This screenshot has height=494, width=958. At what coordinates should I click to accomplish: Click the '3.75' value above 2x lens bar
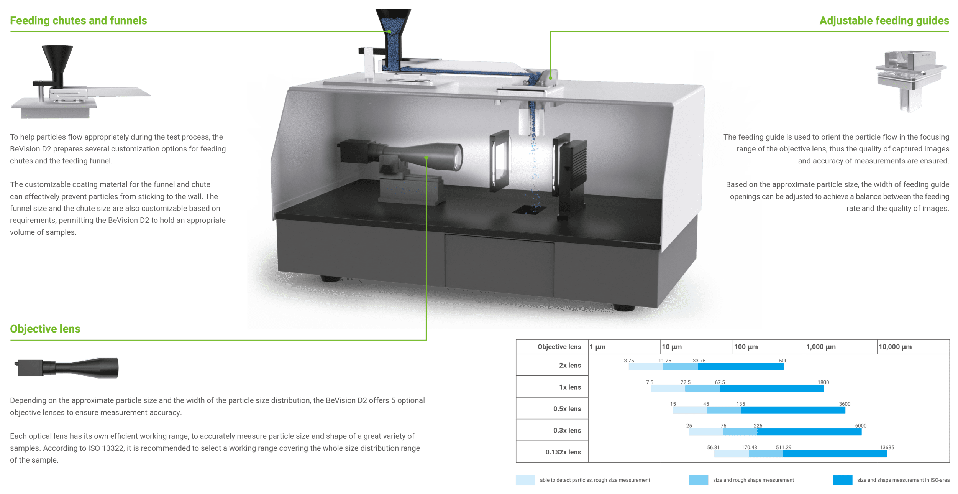[629, 361]
